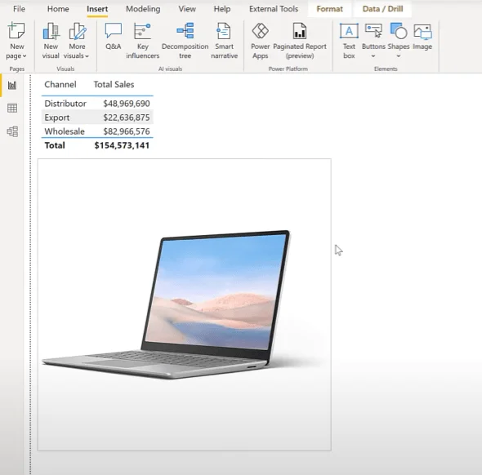
Task: Select the laptop image on canvas
Action: tap(185, 304)
